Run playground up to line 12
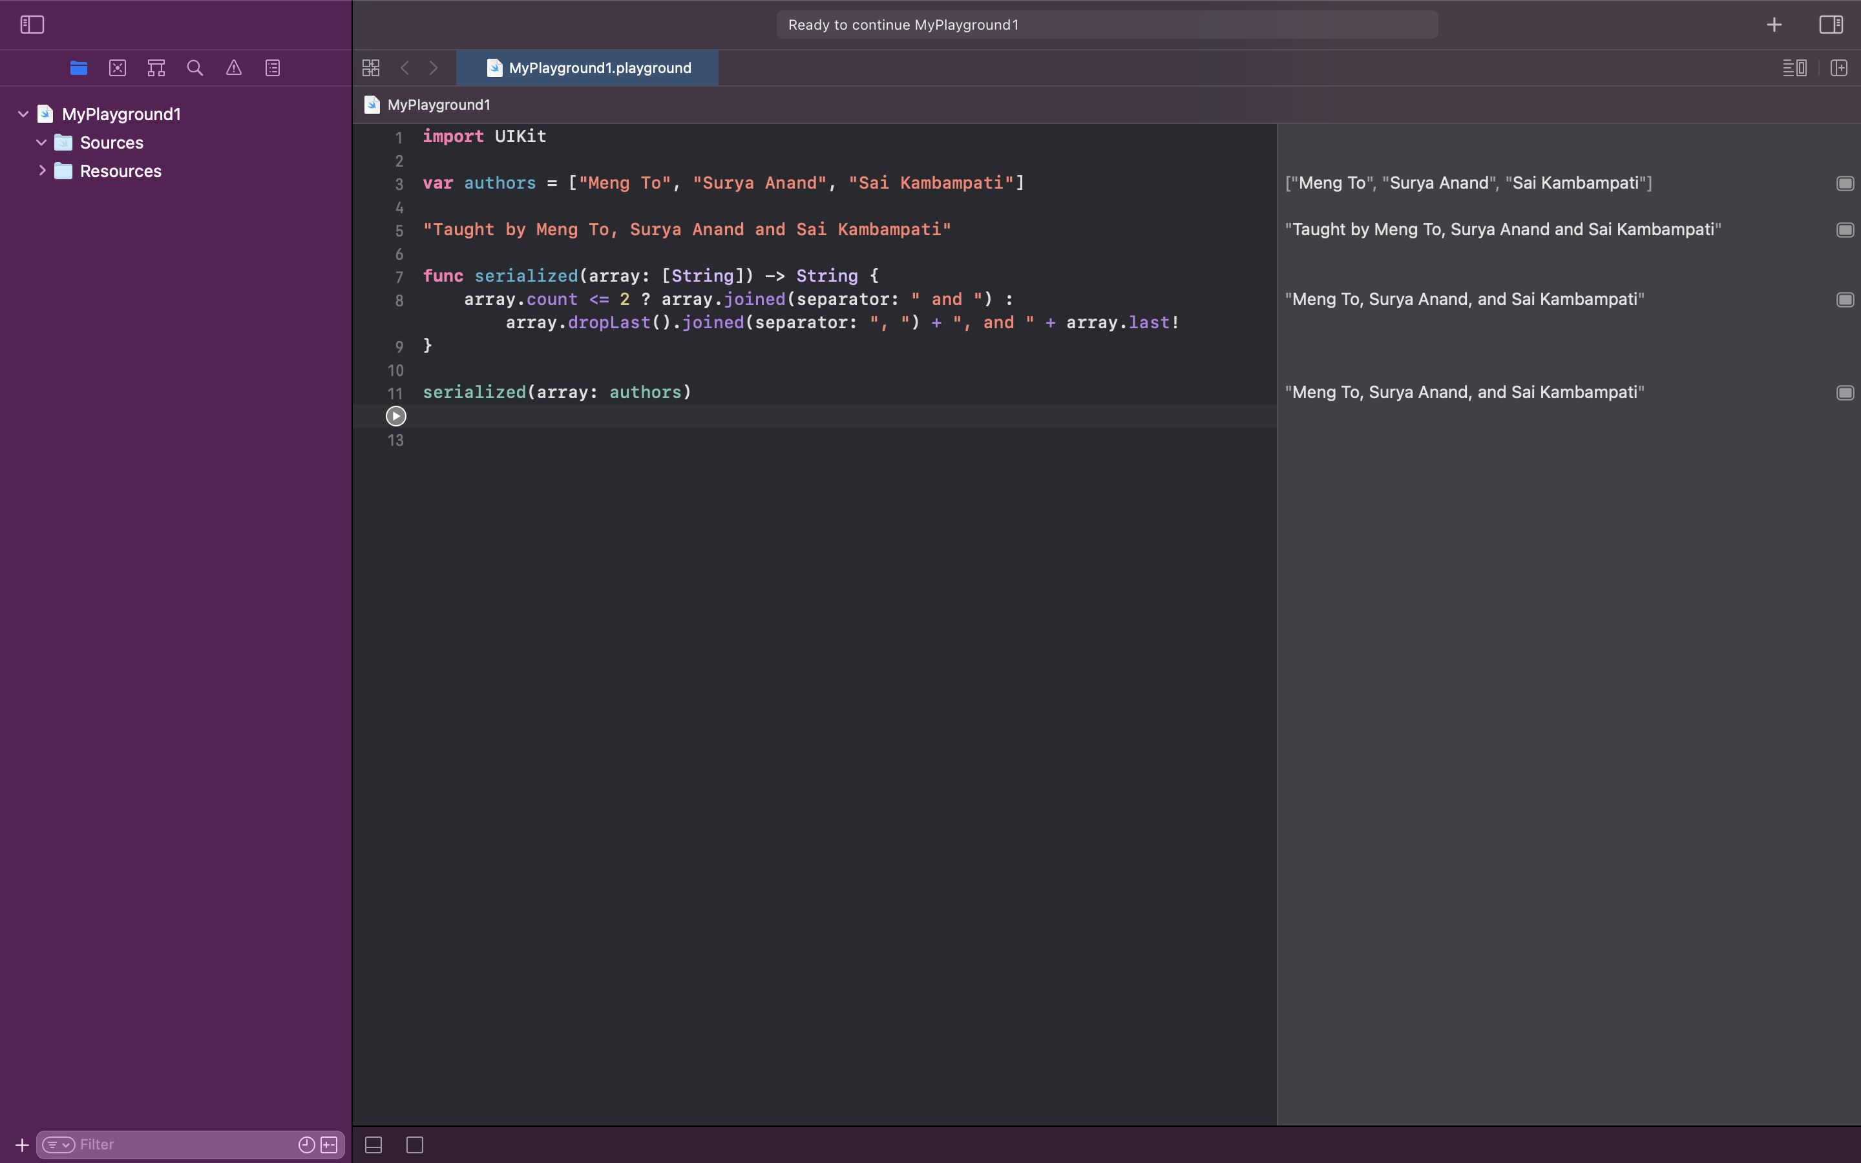This screenshot has width=1861, height=1163. 396,416
